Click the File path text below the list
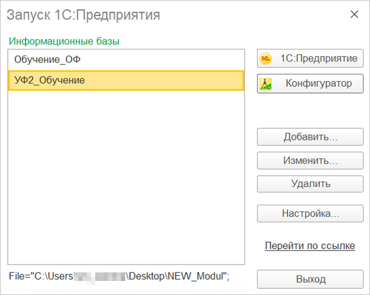Viewport: 370px width, 295px height. pos(119,276)
